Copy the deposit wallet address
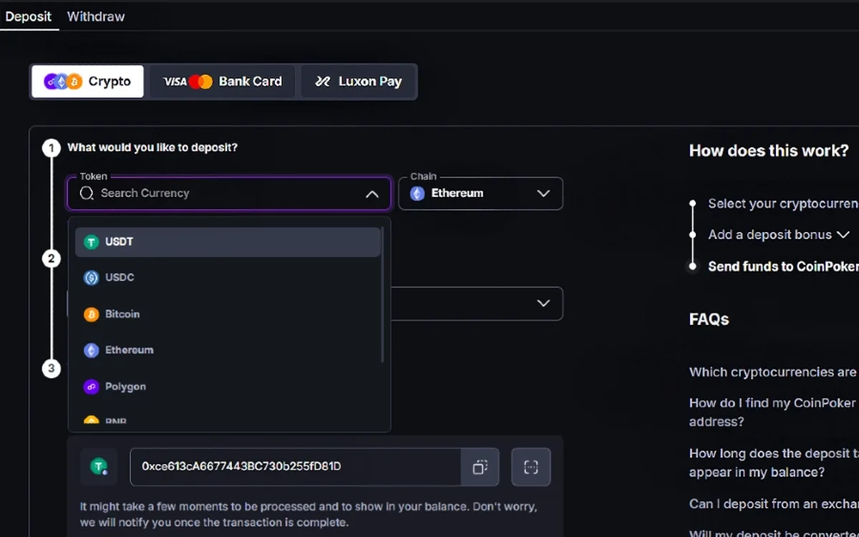859x537 pixels. pos(480,467)
